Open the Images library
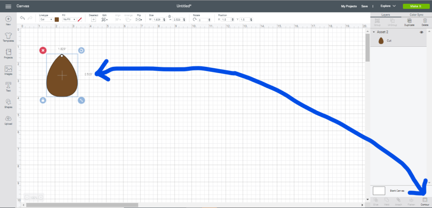 [8, 71]
